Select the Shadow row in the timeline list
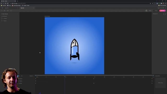Screen dimensions: 167x94 pyautogui.click(x=21, y=79)
